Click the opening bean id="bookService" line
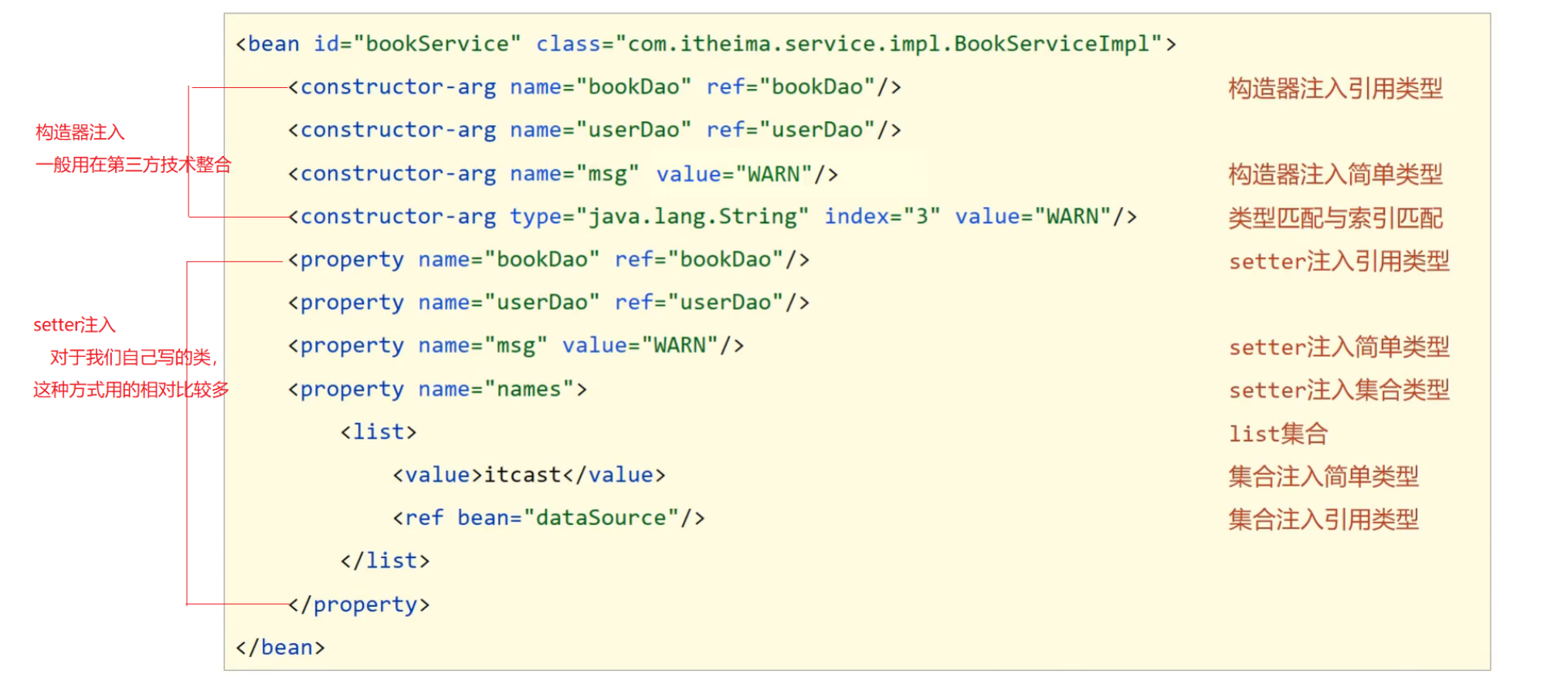This screenshot has width=1551, height=698. (706, 44)
